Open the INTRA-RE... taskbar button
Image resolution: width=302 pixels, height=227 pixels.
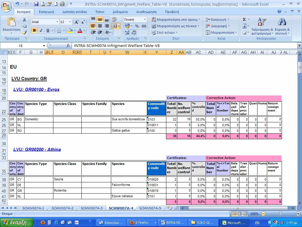pos(172,223)
